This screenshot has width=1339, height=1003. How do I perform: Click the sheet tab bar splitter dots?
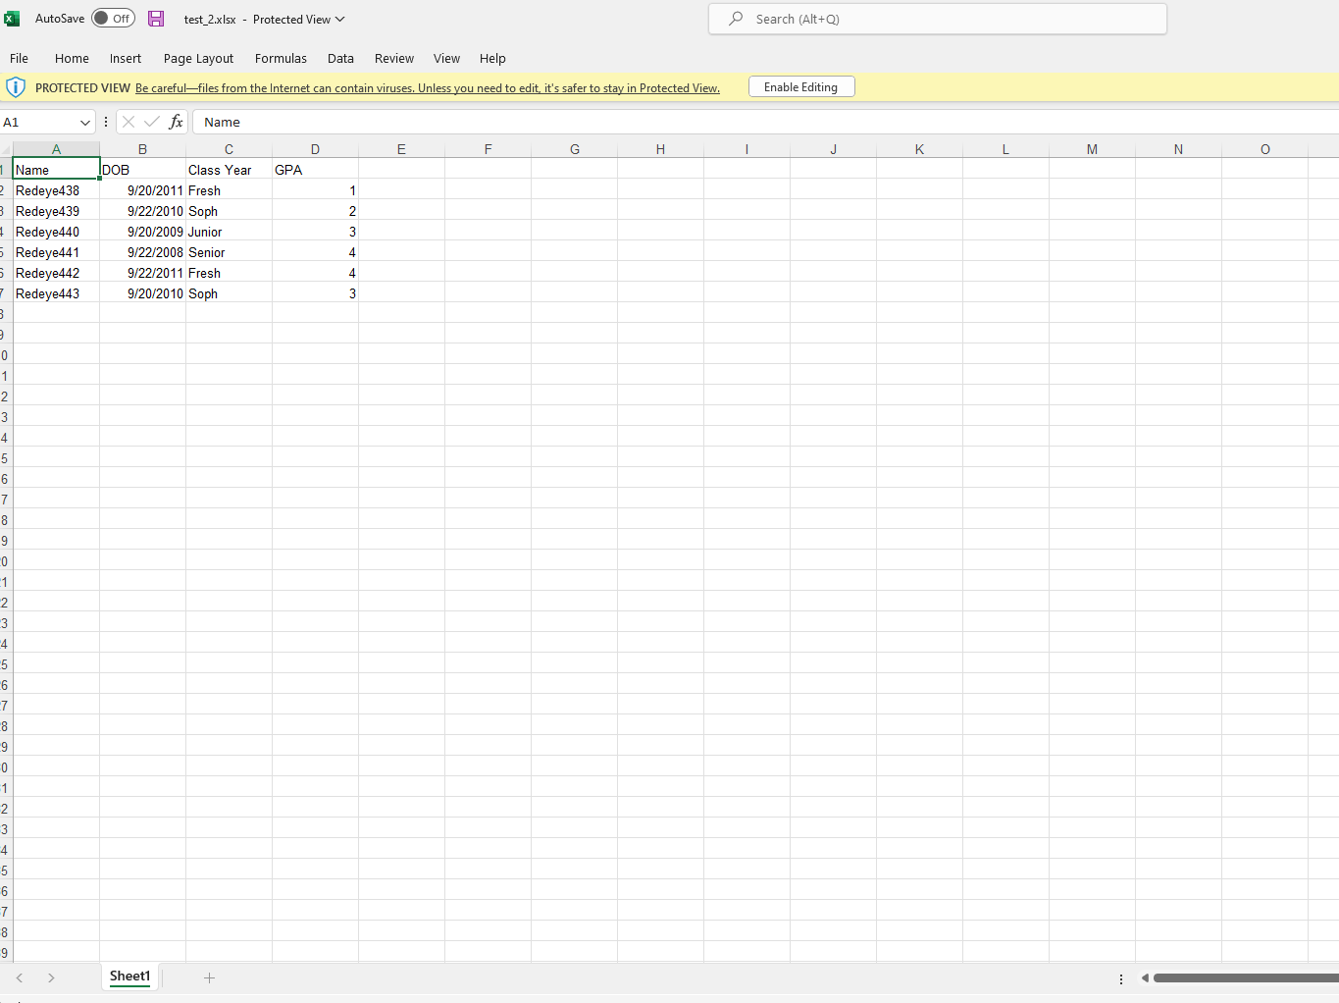coord(1121,978)
